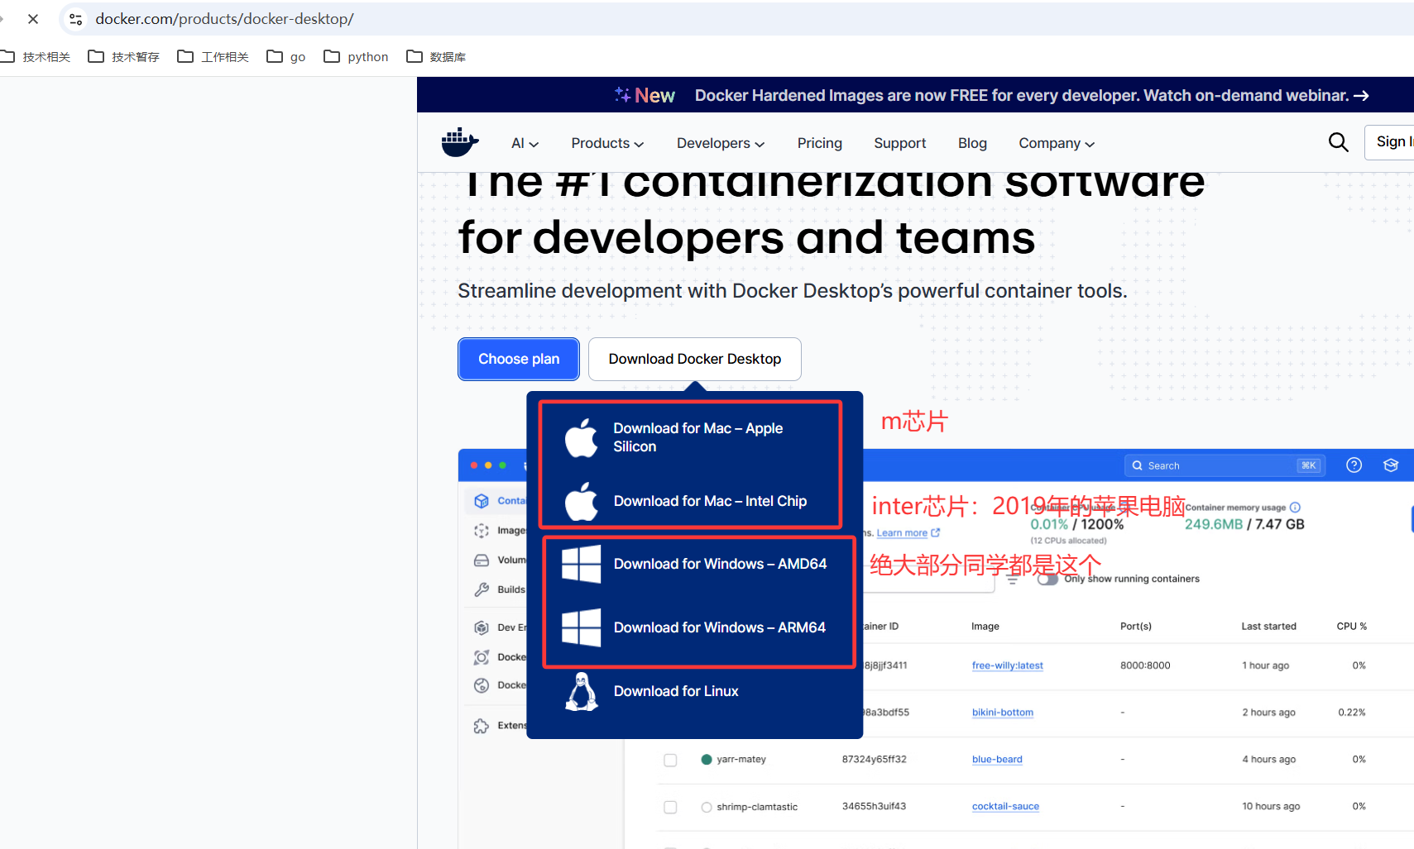This screenshot has height=849, width=1414.
Task: Click the Docker whale logo
Action: tap(460, 142)
